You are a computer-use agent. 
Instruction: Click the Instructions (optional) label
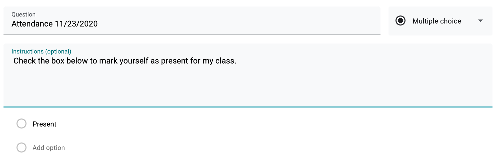41,51
